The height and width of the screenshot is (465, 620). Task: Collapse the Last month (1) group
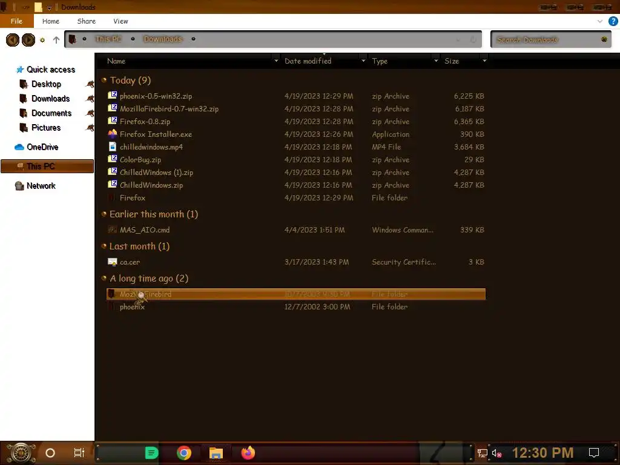[x=104, y=246]
